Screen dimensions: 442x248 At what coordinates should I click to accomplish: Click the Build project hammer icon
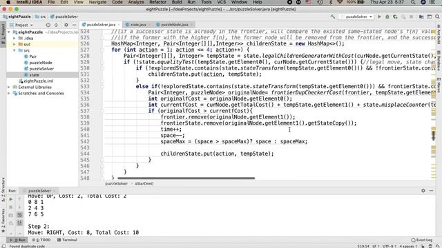(333, 17)
